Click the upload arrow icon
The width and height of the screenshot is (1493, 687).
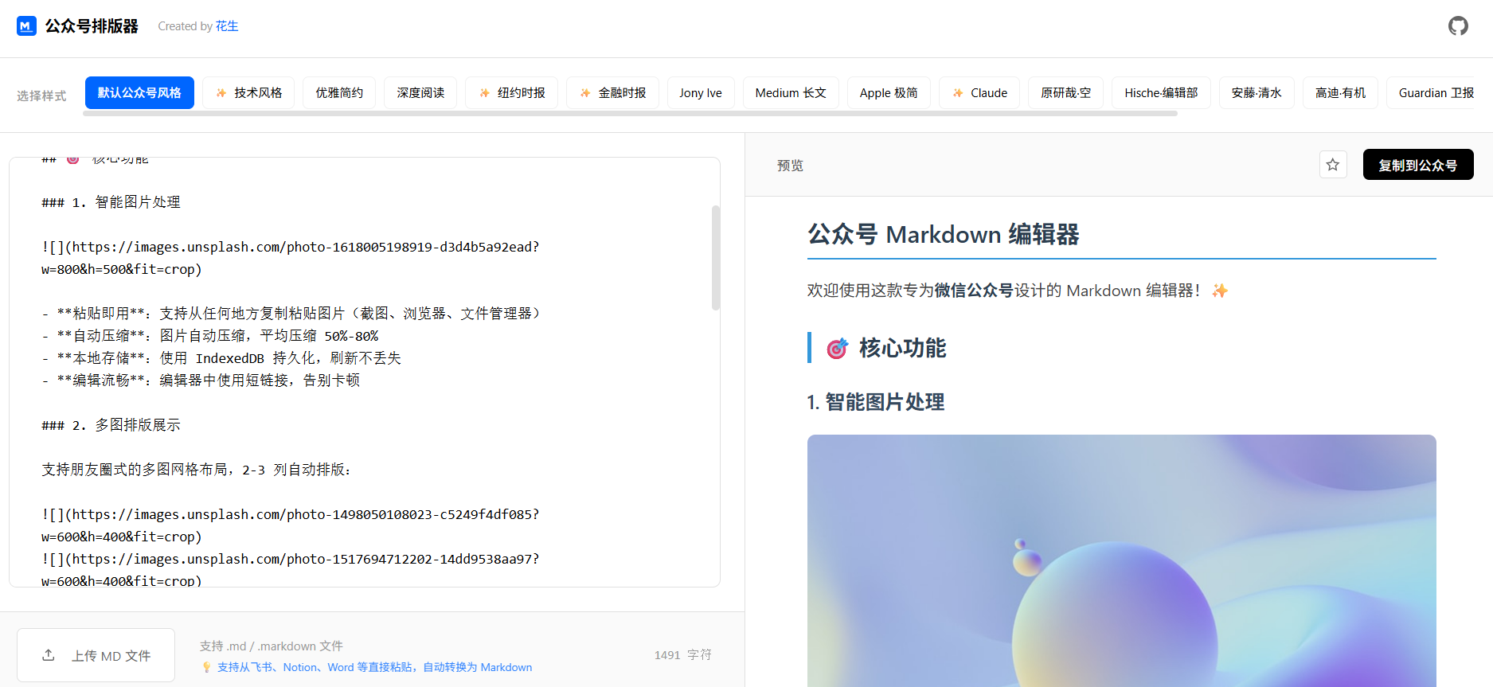click(x=49, y=655)
